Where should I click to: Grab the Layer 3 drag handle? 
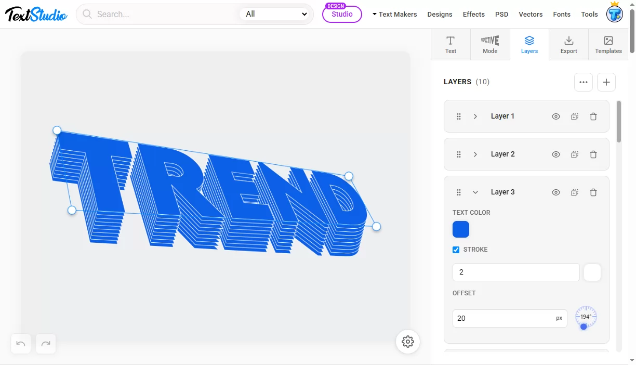click(x=459, y=192)
